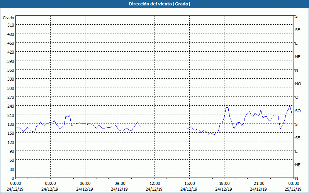The image size is (309, 193).
Task: Pick the 420 tick label
Action: 11,52
